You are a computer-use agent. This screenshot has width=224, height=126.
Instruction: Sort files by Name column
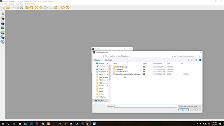(115, 63)
